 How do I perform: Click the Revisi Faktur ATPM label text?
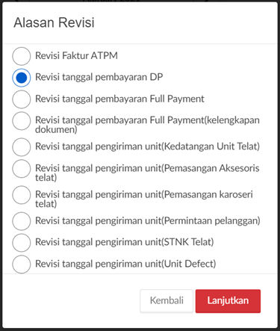[76, 55]
